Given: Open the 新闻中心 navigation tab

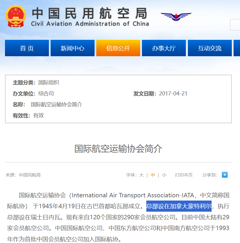Looking at the screenshot, I should [73, 48].
